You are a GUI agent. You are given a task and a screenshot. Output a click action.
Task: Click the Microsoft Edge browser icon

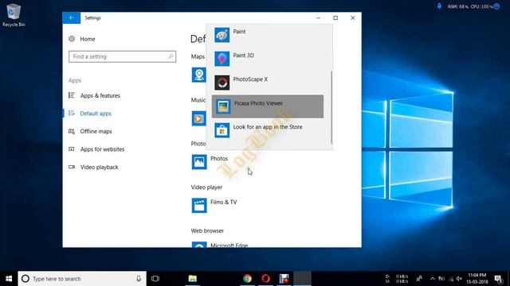199,245
